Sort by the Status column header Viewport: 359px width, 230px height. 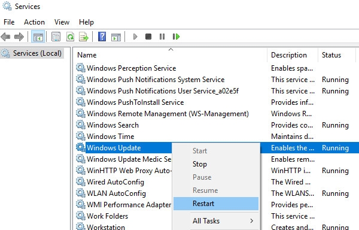coord(336,55)
